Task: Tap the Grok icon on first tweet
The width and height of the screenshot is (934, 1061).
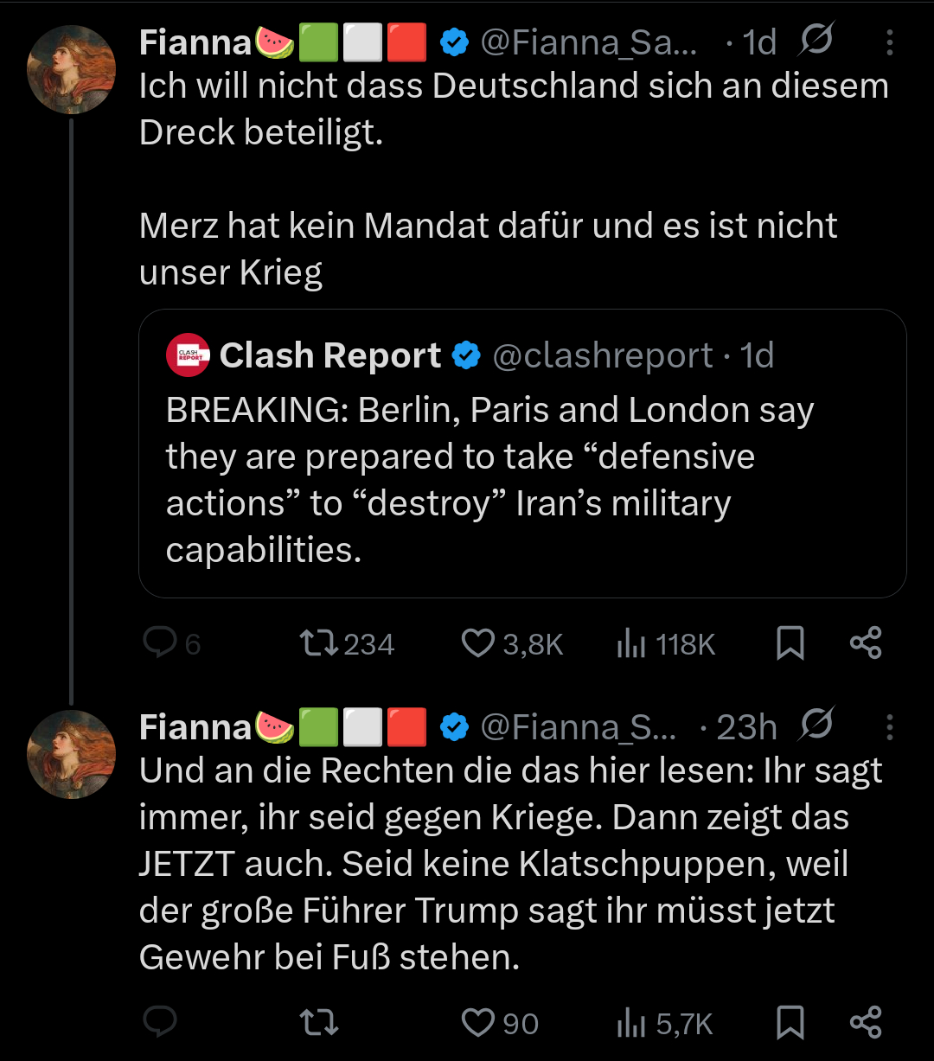Action: pyautogui.click(x=816, y=41)
